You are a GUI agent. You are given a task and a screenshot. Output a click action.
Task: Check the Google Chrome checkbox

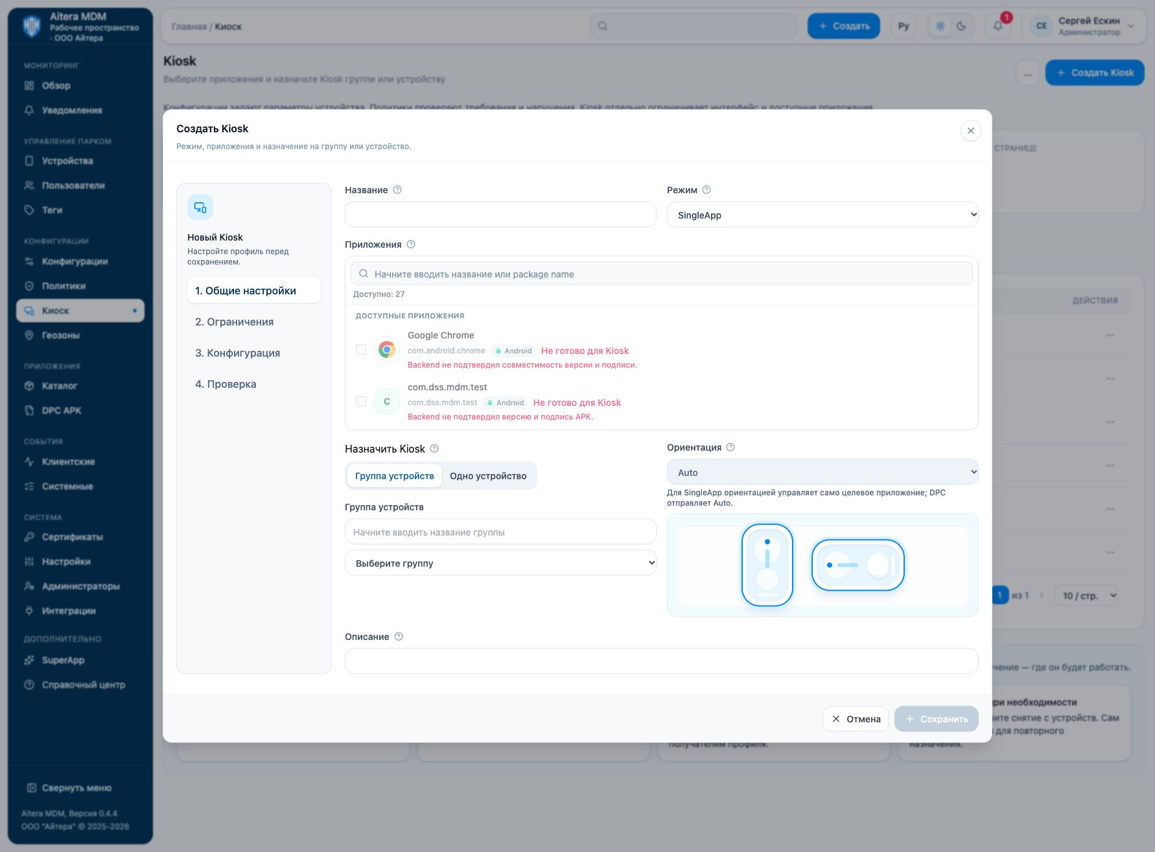(x=361, y=349)
